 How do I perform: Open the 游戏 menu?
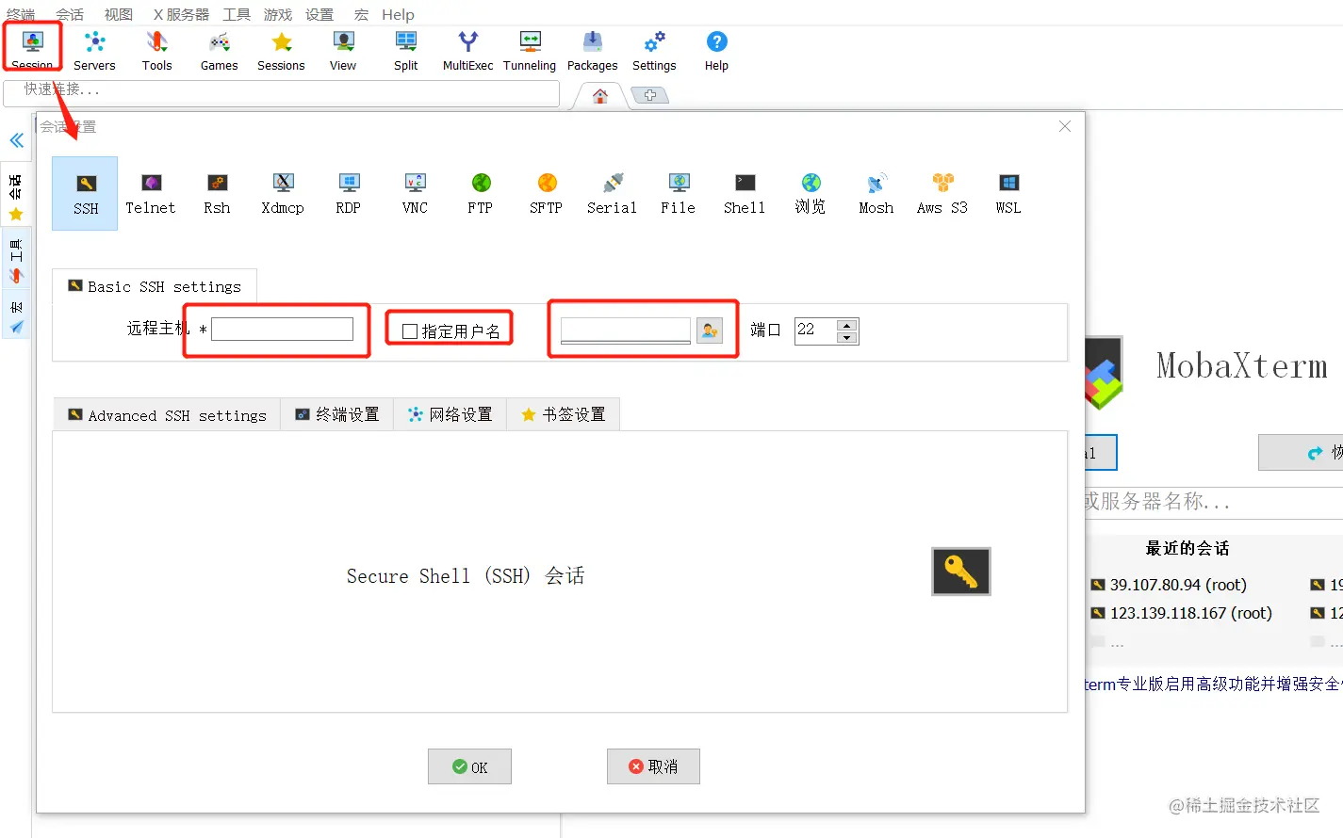278,14
